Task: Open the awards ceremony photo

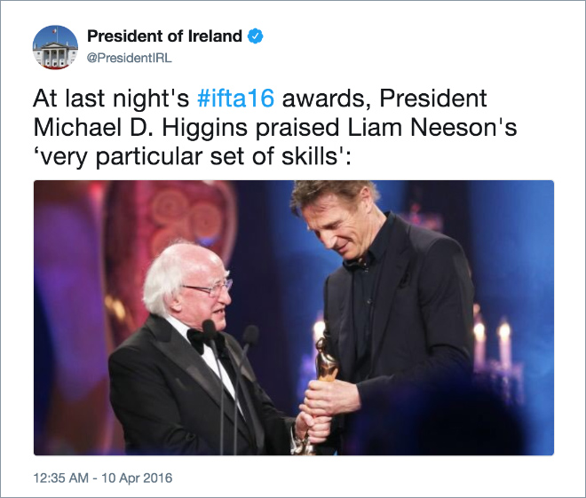Action: click(x=294, y=318)
